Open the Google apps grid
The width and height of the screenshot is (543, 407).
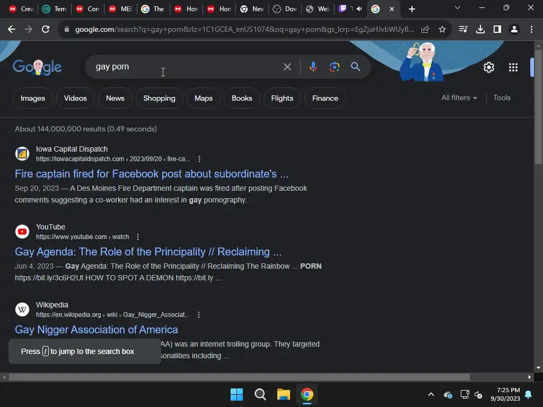tap(513, 67)
